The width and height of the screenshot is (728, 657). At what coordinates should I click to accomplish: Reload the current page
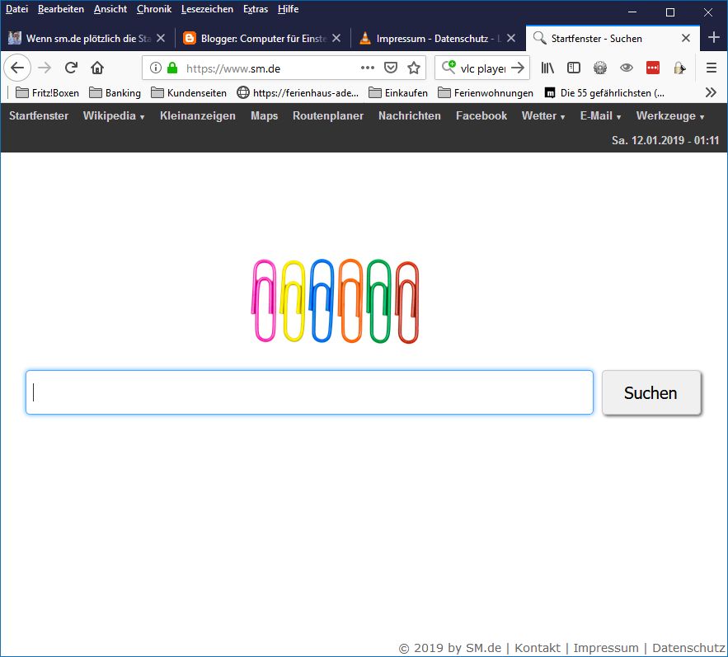click(71, 68)
